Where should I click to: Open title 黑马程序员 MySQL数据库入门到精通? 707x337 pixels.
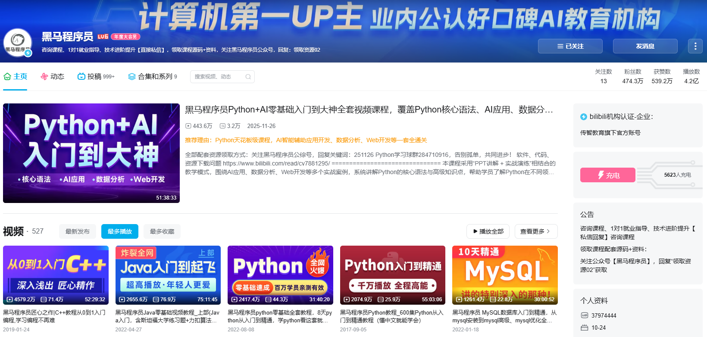click(504, 316)
